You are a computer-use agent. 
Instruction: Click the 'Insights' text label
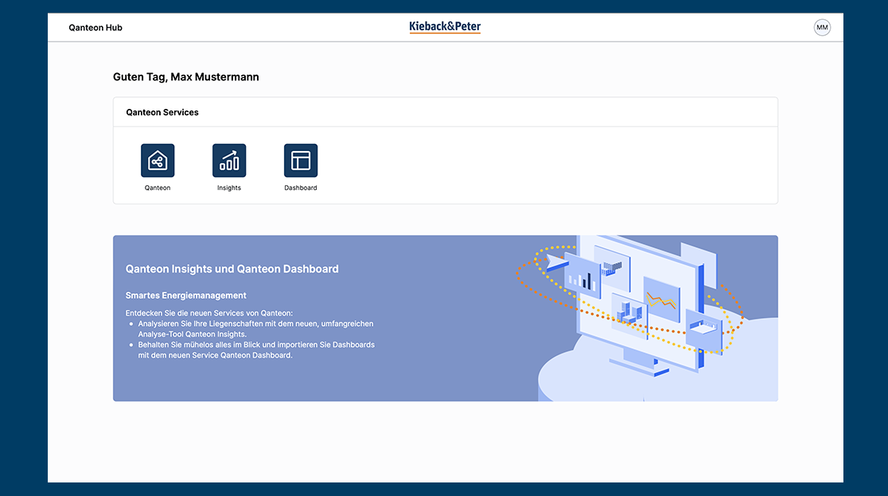coord(229,188)
